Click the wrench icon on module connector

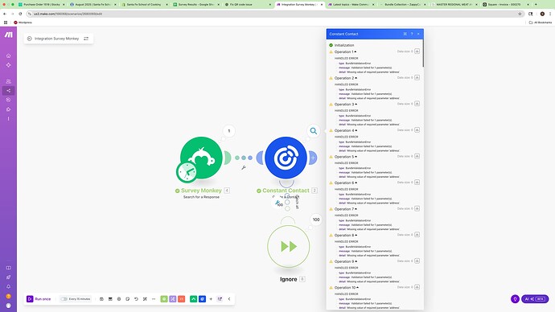[x=244, y=168]
